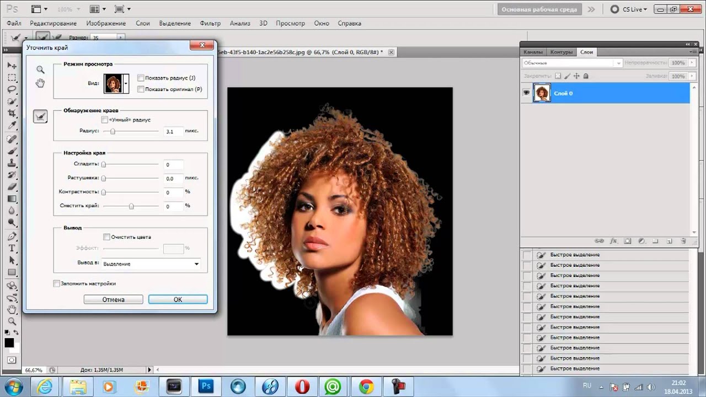Viewport: 706px width, 397px height.
Task: Click the Отмена button
Action: coord(113,299)
